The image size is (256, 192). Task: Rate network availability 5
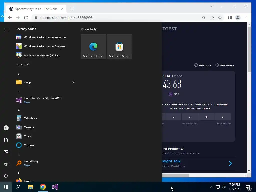click(223, 117)
